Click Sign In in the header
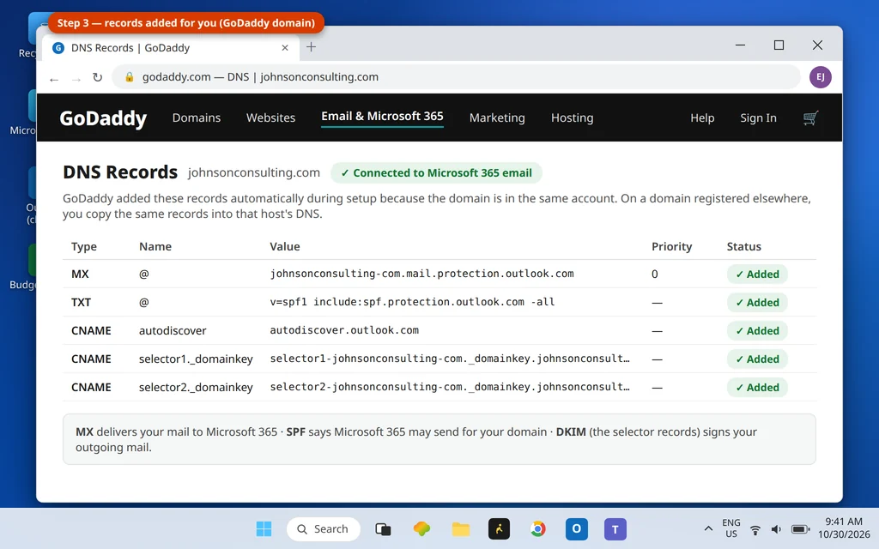 [x=758, y=118]
